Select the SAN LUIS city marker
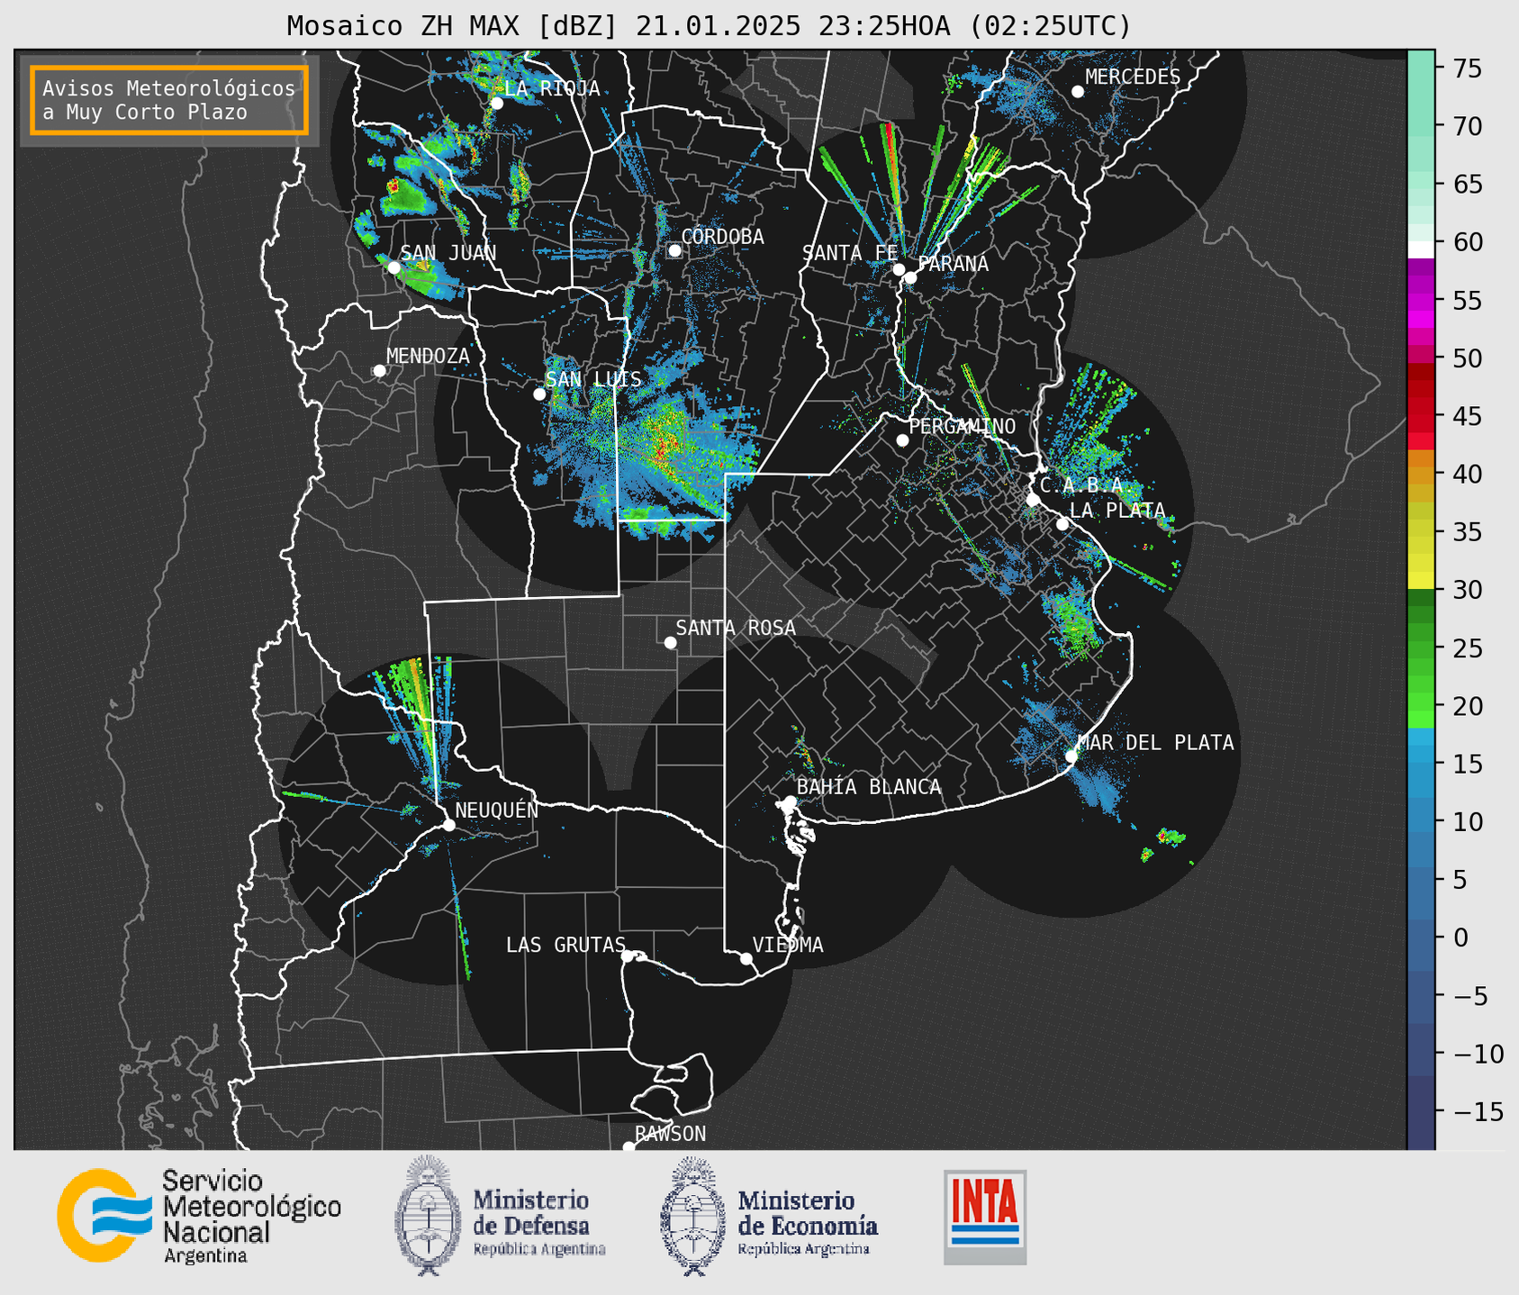The width and height of the screenshot is (1519, 1295). [539, 394]
